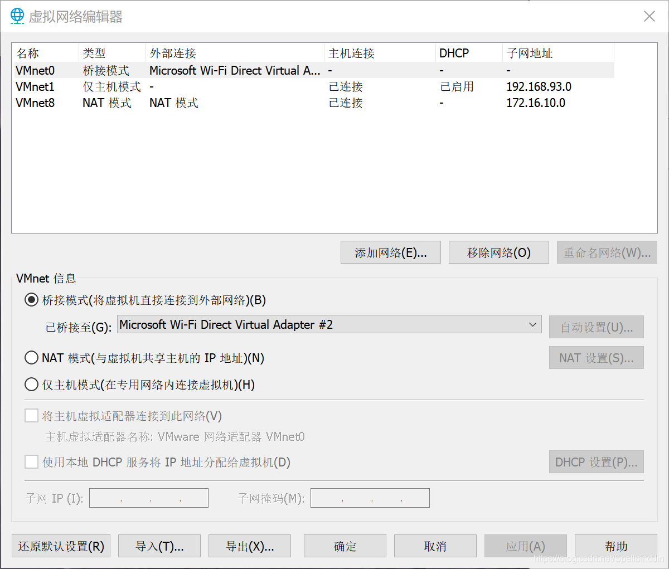Click subnet address 192.168.93.0
This screenshot has height=569, width=669.
point(539,86)
